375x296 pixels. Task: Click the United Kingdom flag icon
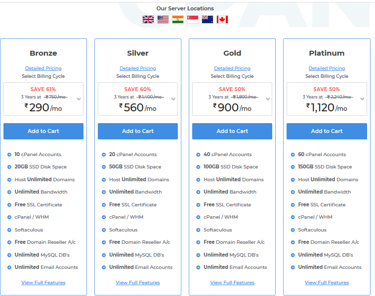click(x=148, y=20)
